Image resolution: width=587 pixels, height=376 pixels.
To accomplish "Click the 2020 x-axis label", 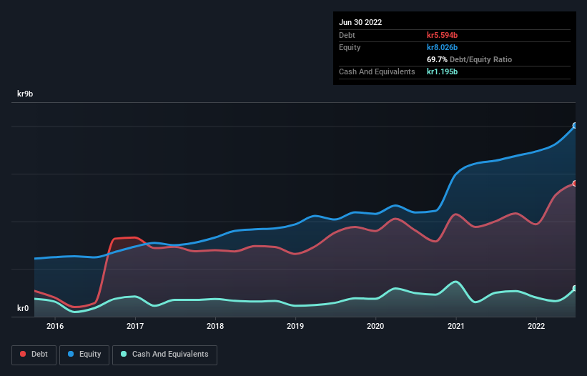I will pos(375,326).
